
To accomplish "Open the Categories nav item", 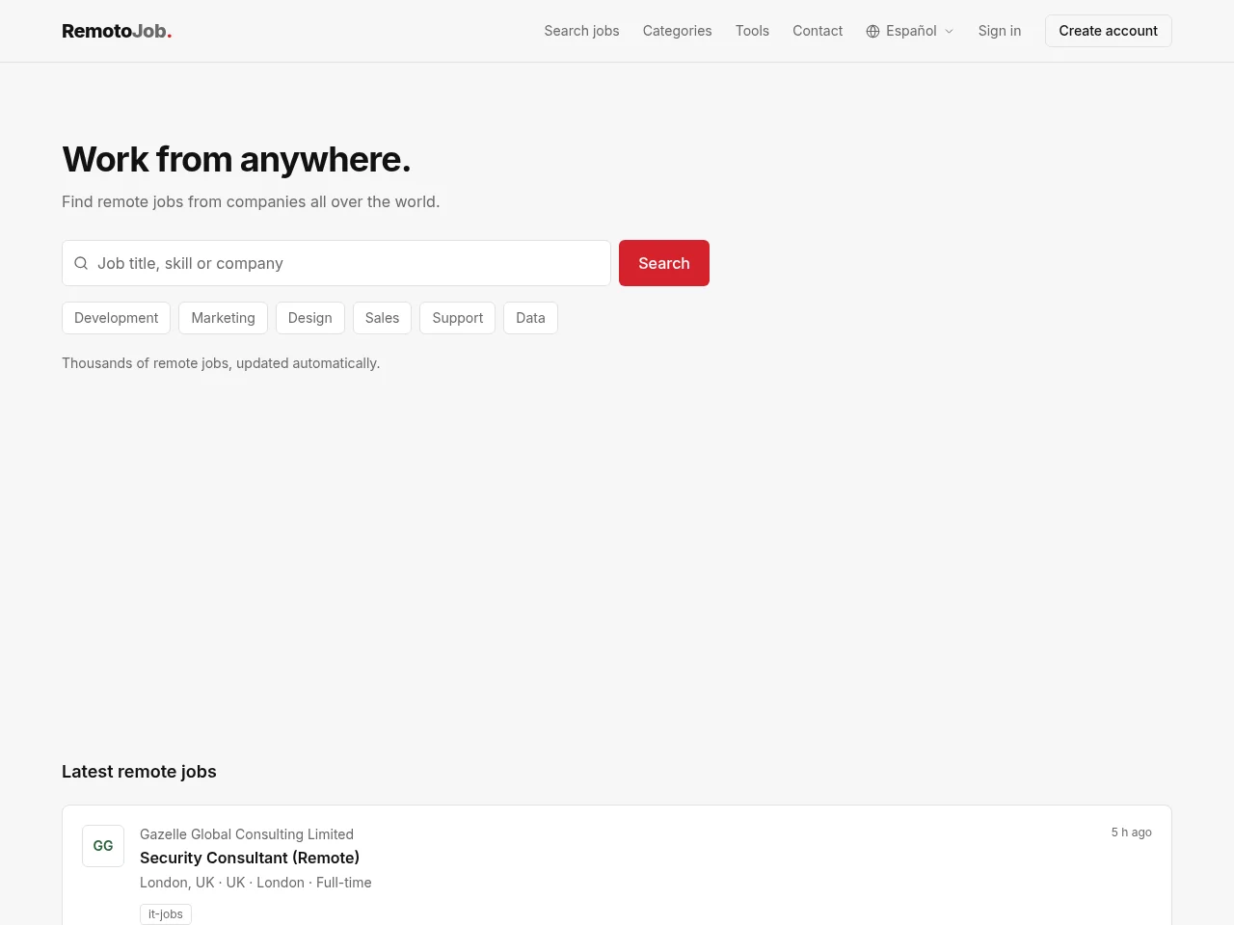I will point(677,31).
